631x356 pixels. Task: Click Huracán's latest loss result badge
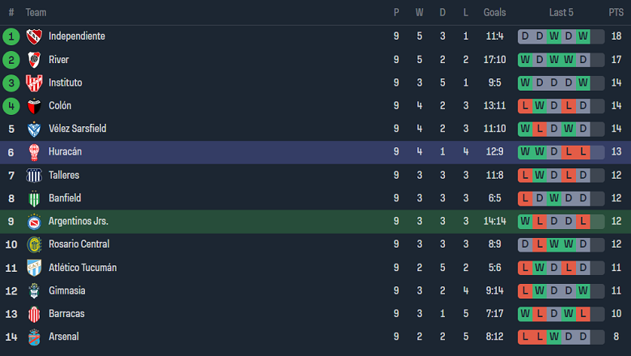[x=582, y=152]
